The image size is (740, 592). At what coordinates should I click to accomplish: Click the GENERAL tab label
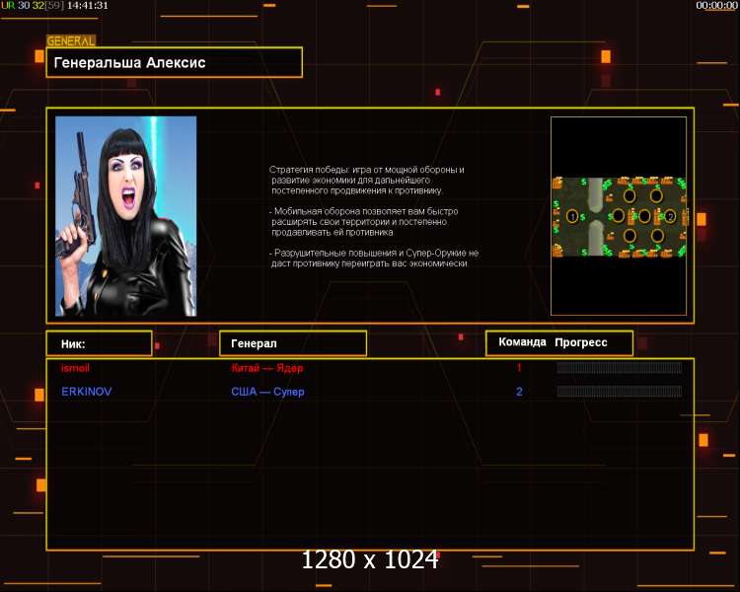pyautogui.click(x=71, y=41)
